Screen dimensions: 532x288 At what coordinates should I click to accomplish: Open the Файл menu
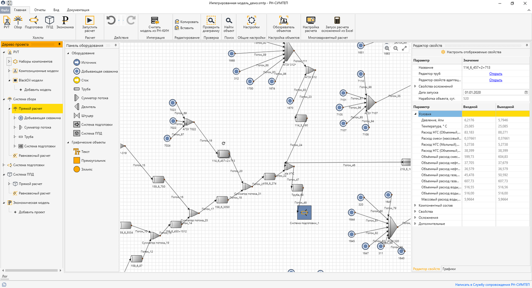(x=5, y=10)
